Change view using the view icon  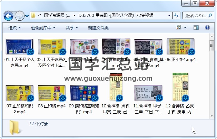pyautogui.click(x=178, y=27)
